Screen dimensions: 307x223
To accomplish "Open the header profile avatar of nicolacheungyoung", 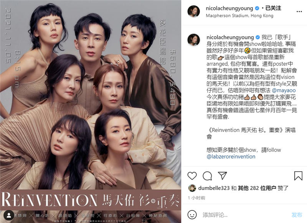I will click(x=194, y=11).
